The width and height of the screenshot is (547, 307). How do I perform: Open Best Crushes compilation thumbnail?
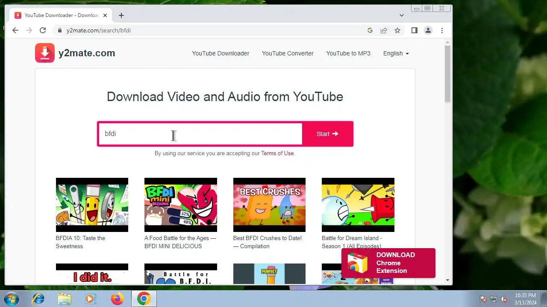pos(269,205)
